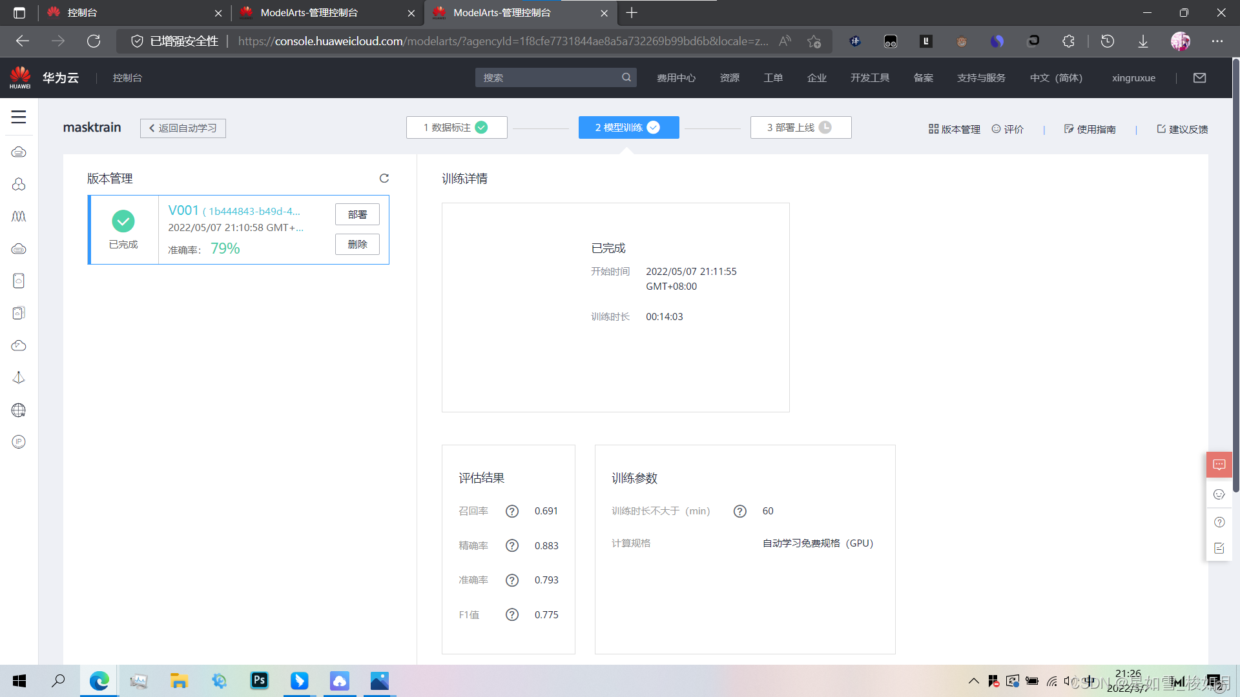Add page to browser favorites

coord(814,41)
